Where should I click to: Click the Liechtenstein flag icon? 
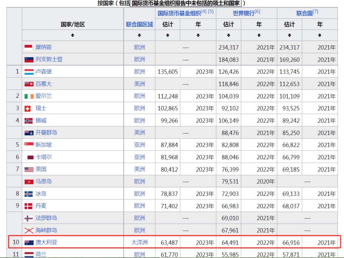click(x=29, y=60)
